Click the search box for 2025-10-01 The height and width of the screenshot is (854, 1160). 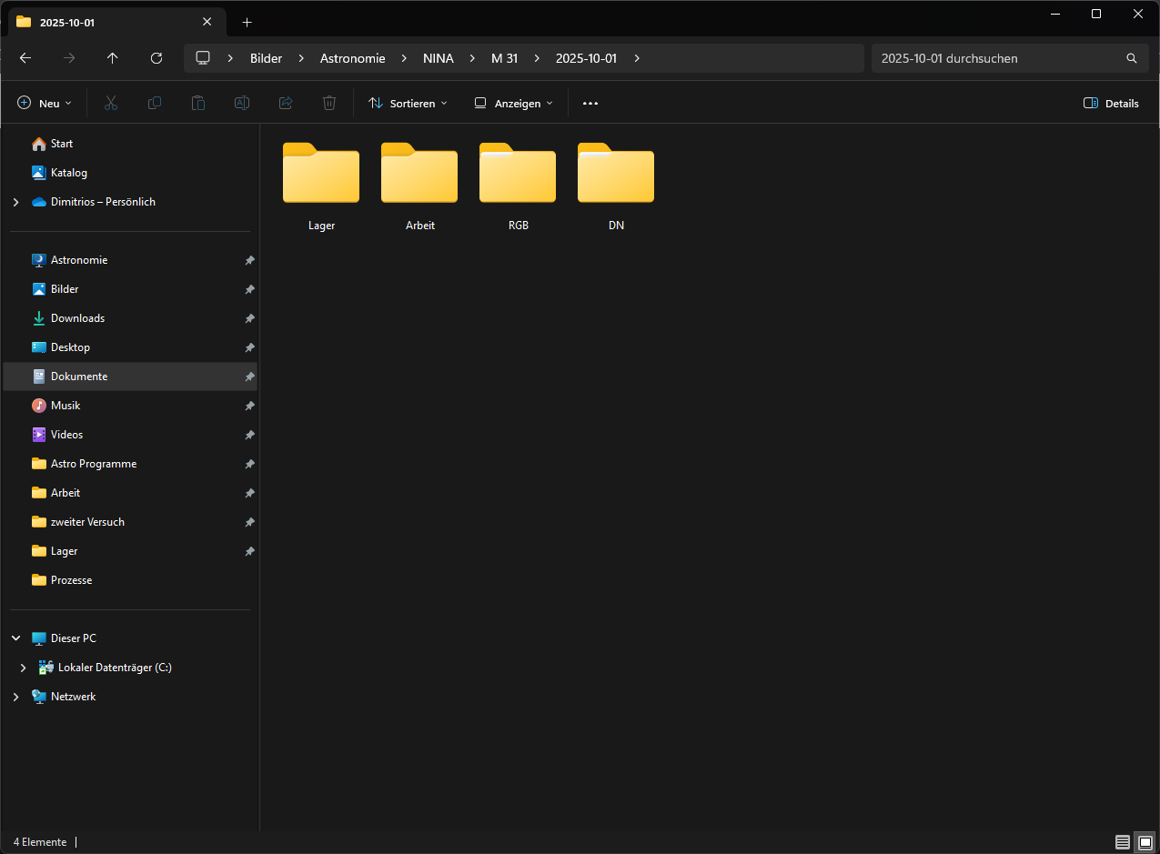[996, 58]
